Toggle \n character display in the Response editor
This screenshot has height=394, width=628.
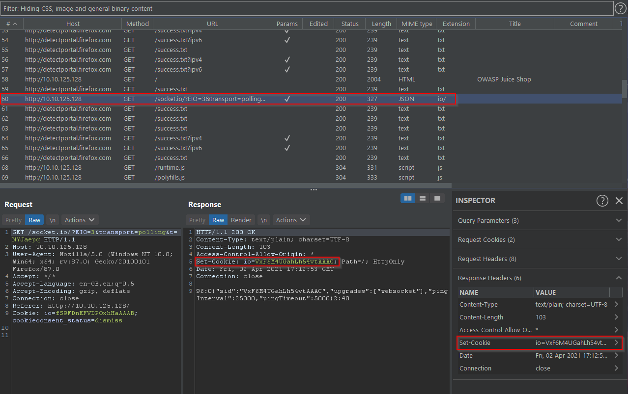[265, 220]
